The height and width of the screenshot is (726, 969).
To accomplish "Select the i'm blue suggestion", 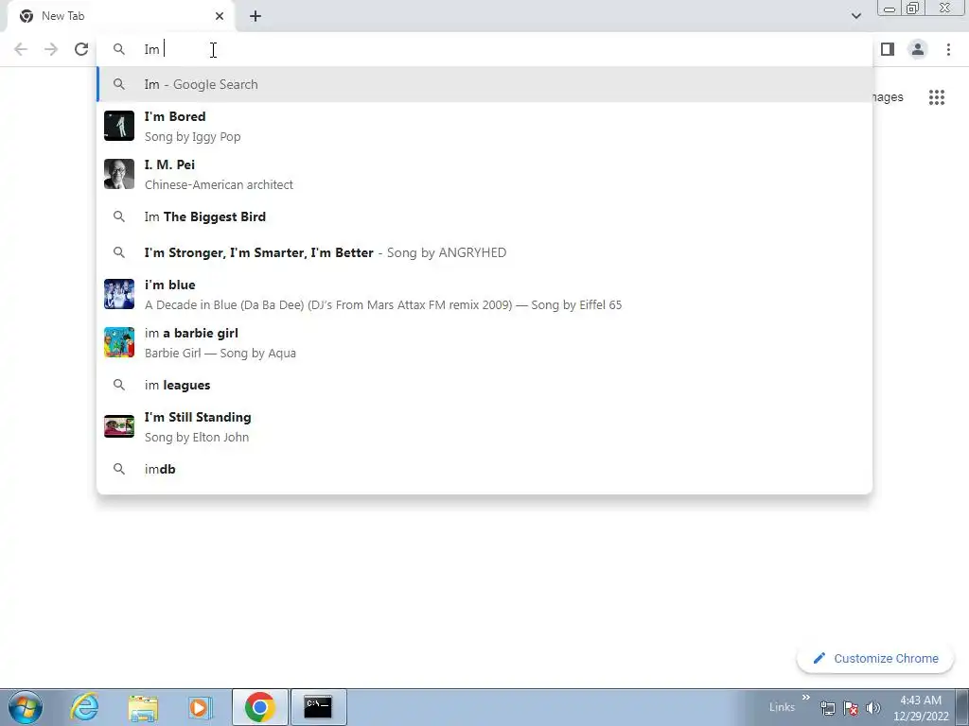I will (x=484, y=294).
